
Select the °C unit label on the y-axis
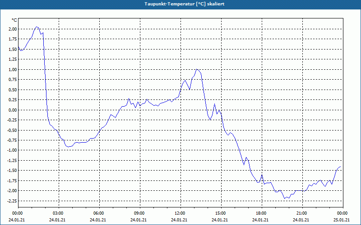click(14, 20)
